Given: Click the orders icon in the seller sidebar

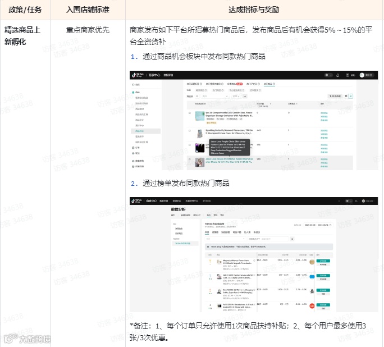Looking at the screenshot, I should pyautogui.click(x=133, y=148).
